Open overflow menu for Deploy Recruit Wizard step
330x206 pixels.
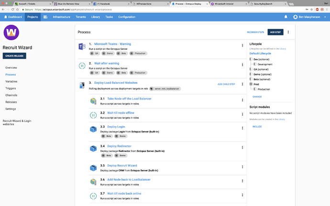(242, 167)
